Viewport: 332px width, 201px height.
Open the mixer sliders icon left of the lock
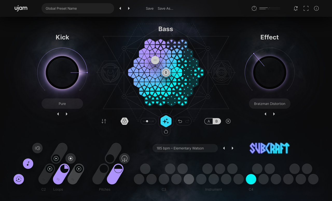click(104, 121)
